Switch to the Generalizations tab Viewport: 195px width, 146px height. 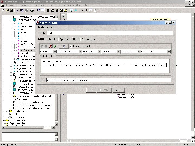(90, 39)
